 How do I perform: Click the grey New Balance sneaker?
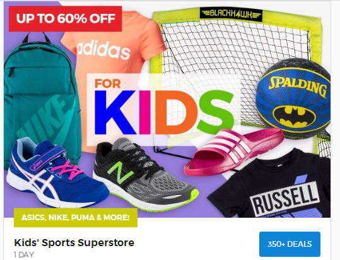(x=145, y=175)
